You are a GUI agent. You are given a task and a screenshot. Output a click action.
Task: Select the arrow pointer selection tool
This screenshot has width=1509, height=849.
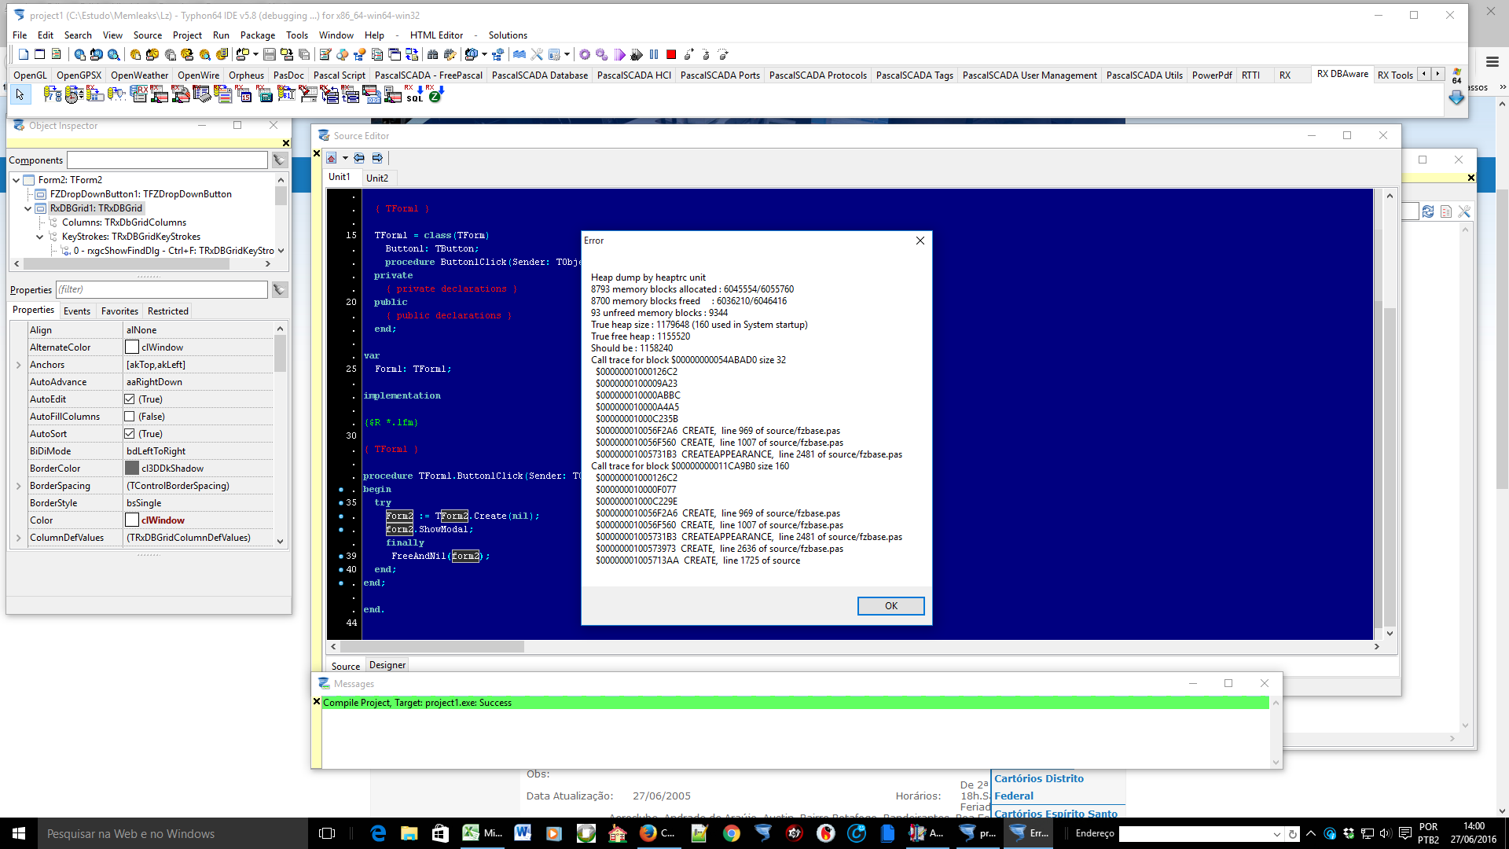click(x=20, y=94)
